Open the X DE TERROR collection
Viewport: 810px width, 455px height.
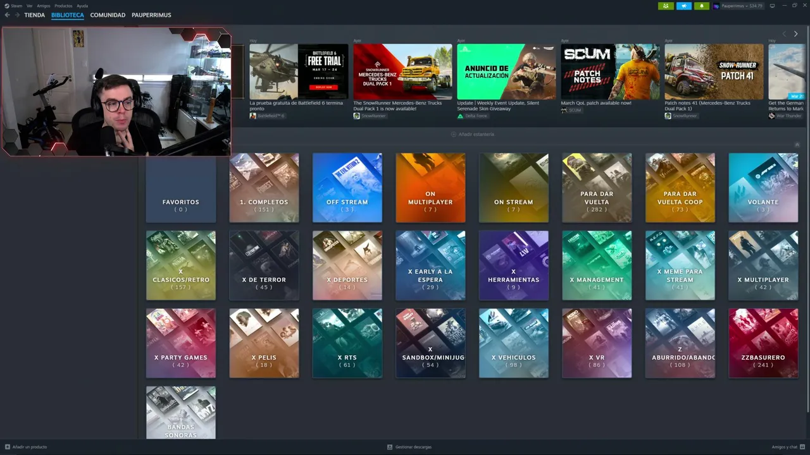(264, 265)
